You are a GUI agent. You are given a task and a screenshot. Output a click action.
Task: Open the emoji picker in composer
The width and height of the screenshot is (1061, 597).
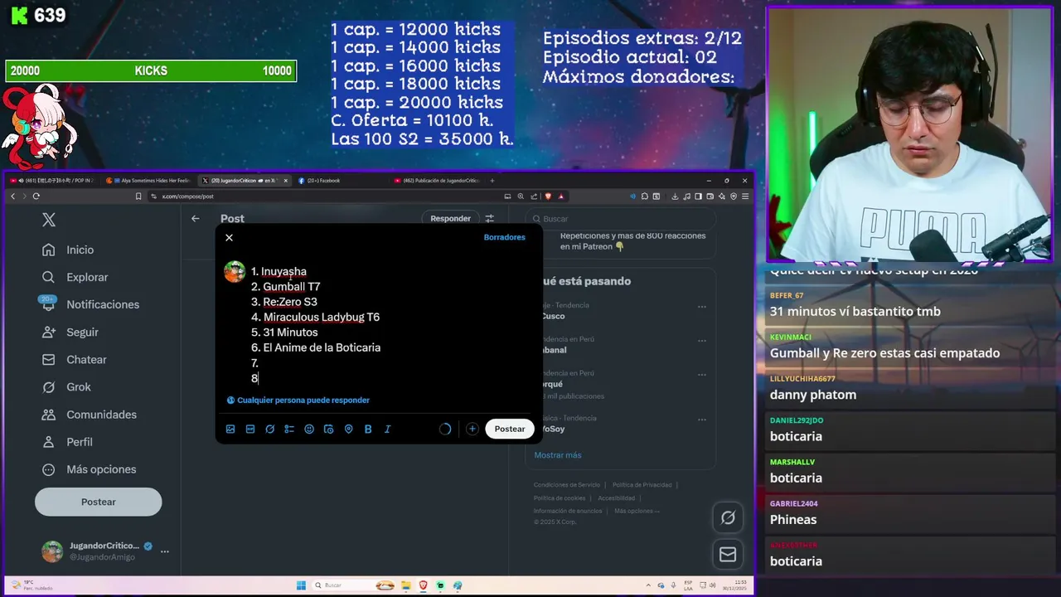point(309,429)
